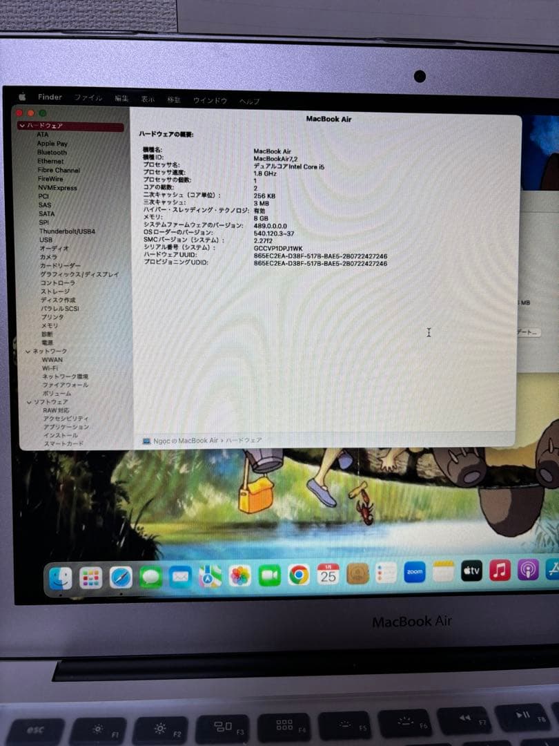Open the Maps app from the Dock
The width and height of the screenshot is (559, 746).
208,575
